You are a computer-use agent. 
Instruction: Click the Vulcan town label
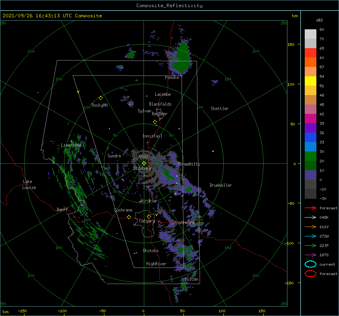(x=192, y=279)
